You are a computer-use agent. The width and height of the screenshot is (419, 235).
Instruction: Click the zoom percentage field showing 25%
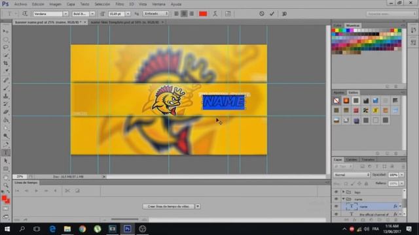(20, 176)
